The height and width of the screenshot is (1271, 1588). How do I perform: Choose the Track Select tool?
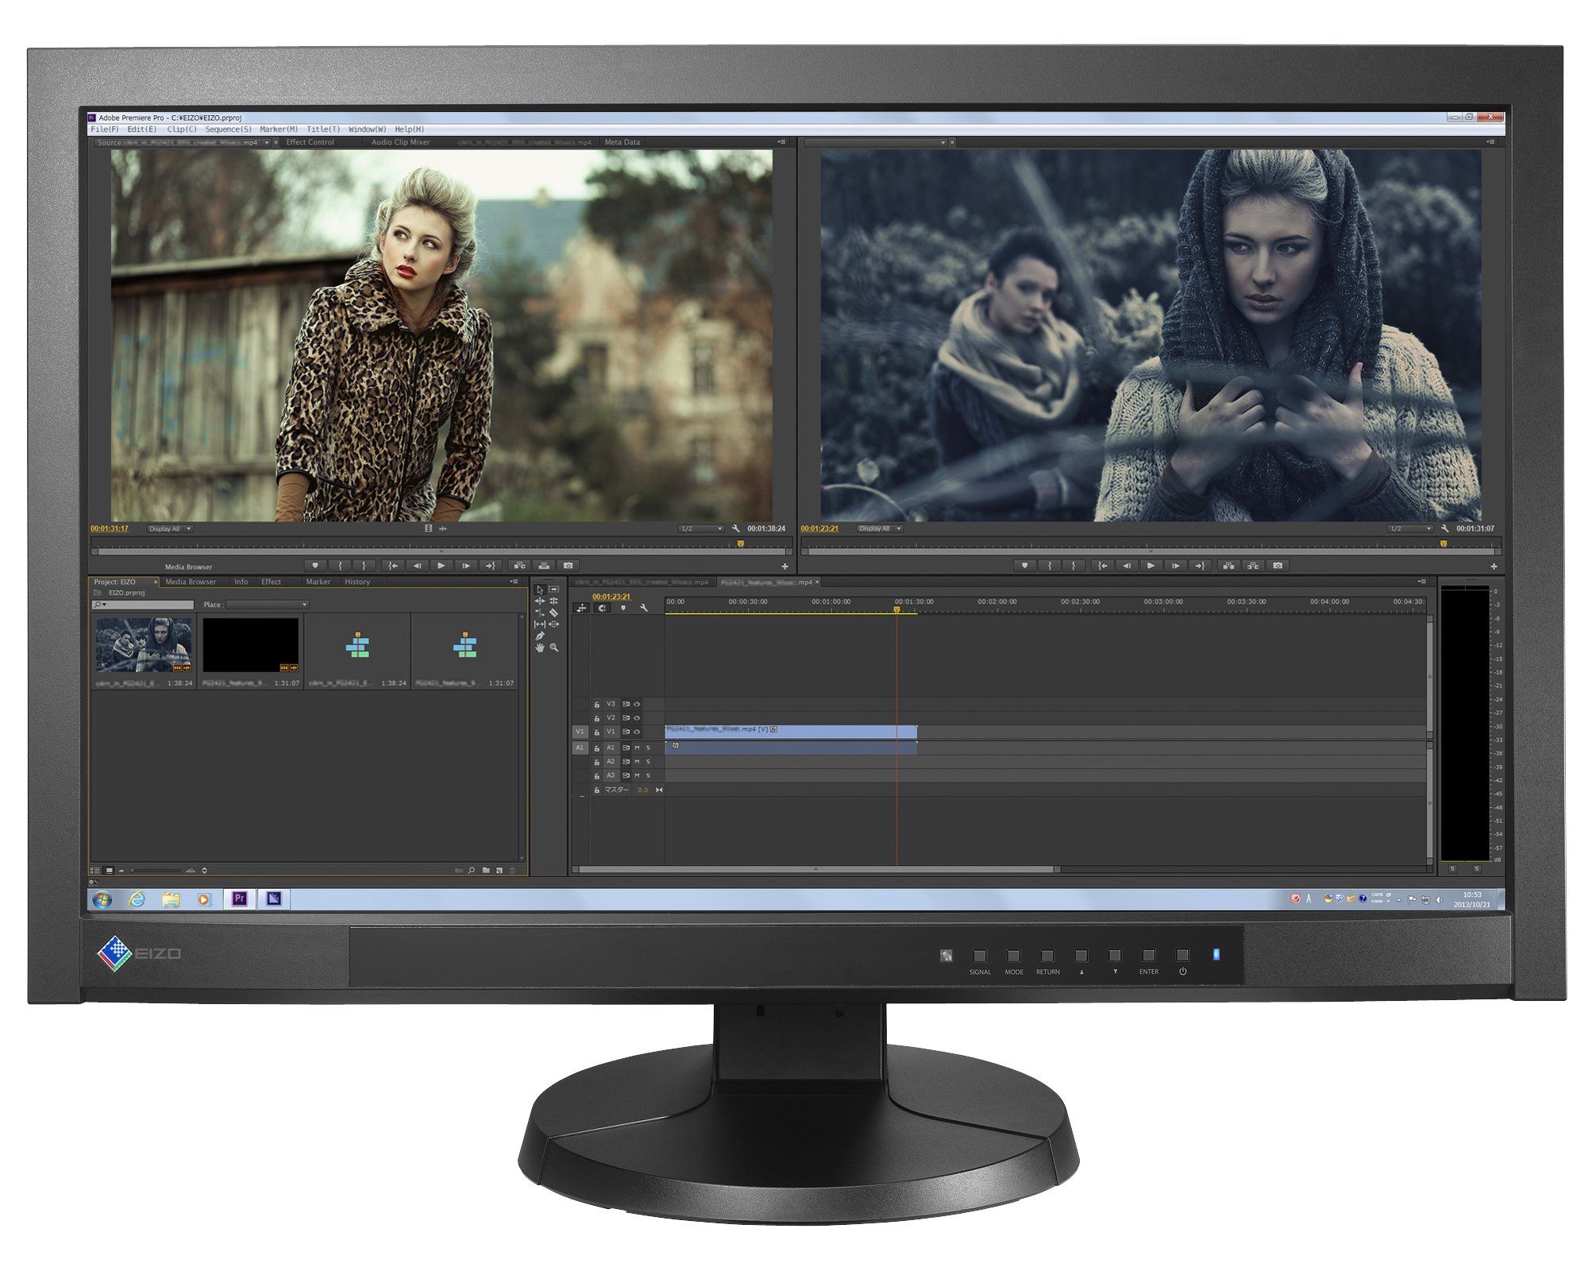(x=553, y=589)
